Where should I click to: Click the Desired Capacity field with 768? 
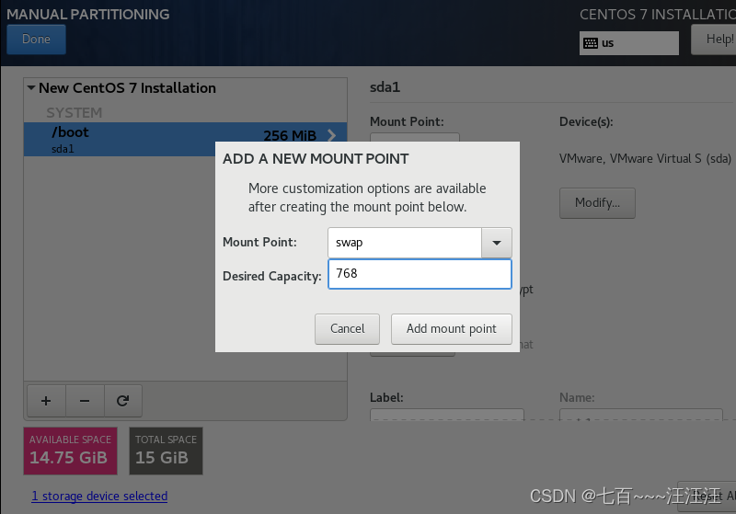click(x=420, y=274)
